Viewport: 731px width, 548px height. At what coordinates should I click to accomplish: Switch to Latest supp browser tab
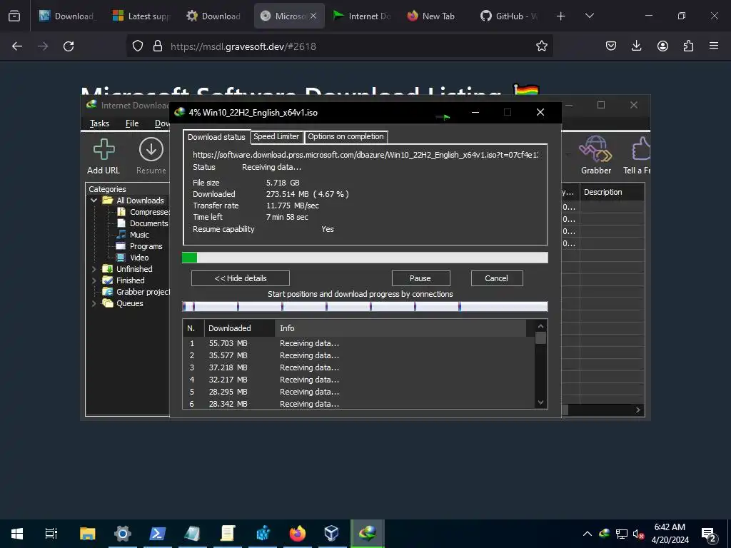(x=142, y=16)
